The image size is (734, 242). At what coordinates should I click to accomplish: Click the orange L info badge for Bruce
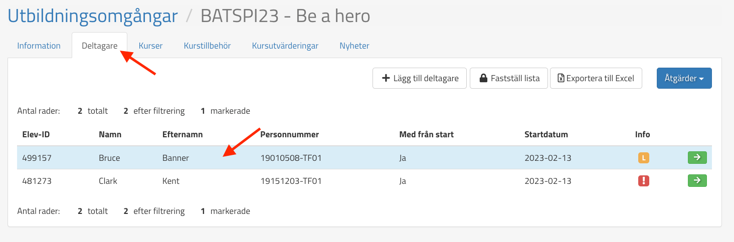(643, 158)
